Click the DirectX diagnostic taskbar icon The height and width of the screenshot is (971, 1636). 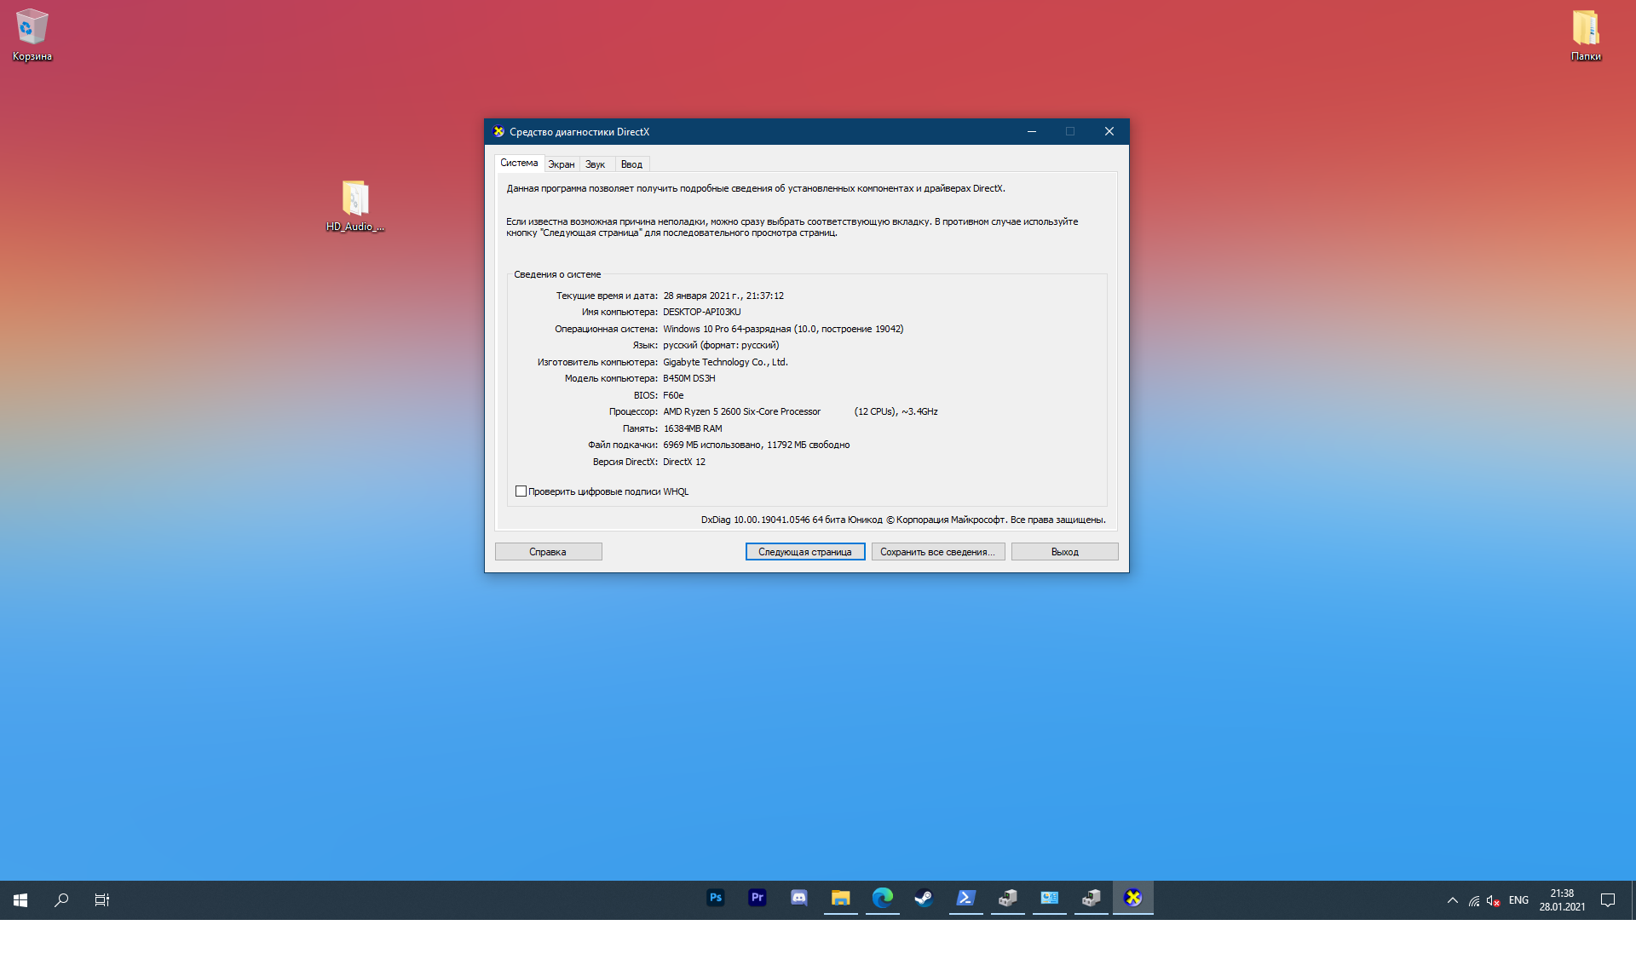pyautogui.click(x=1133, y=898)
